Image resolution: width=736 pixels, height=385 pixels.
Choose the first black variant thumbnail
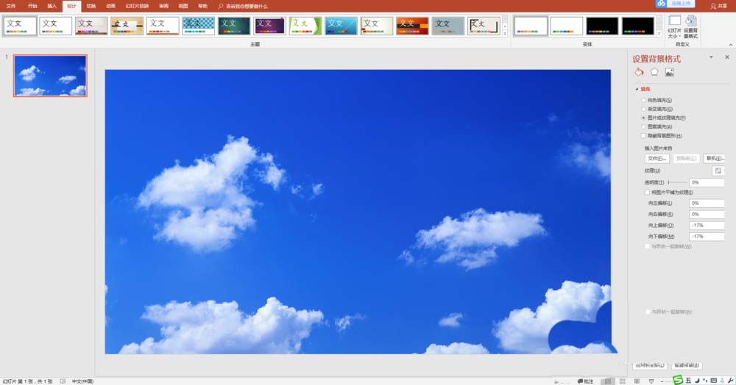(x=602, y=26)
